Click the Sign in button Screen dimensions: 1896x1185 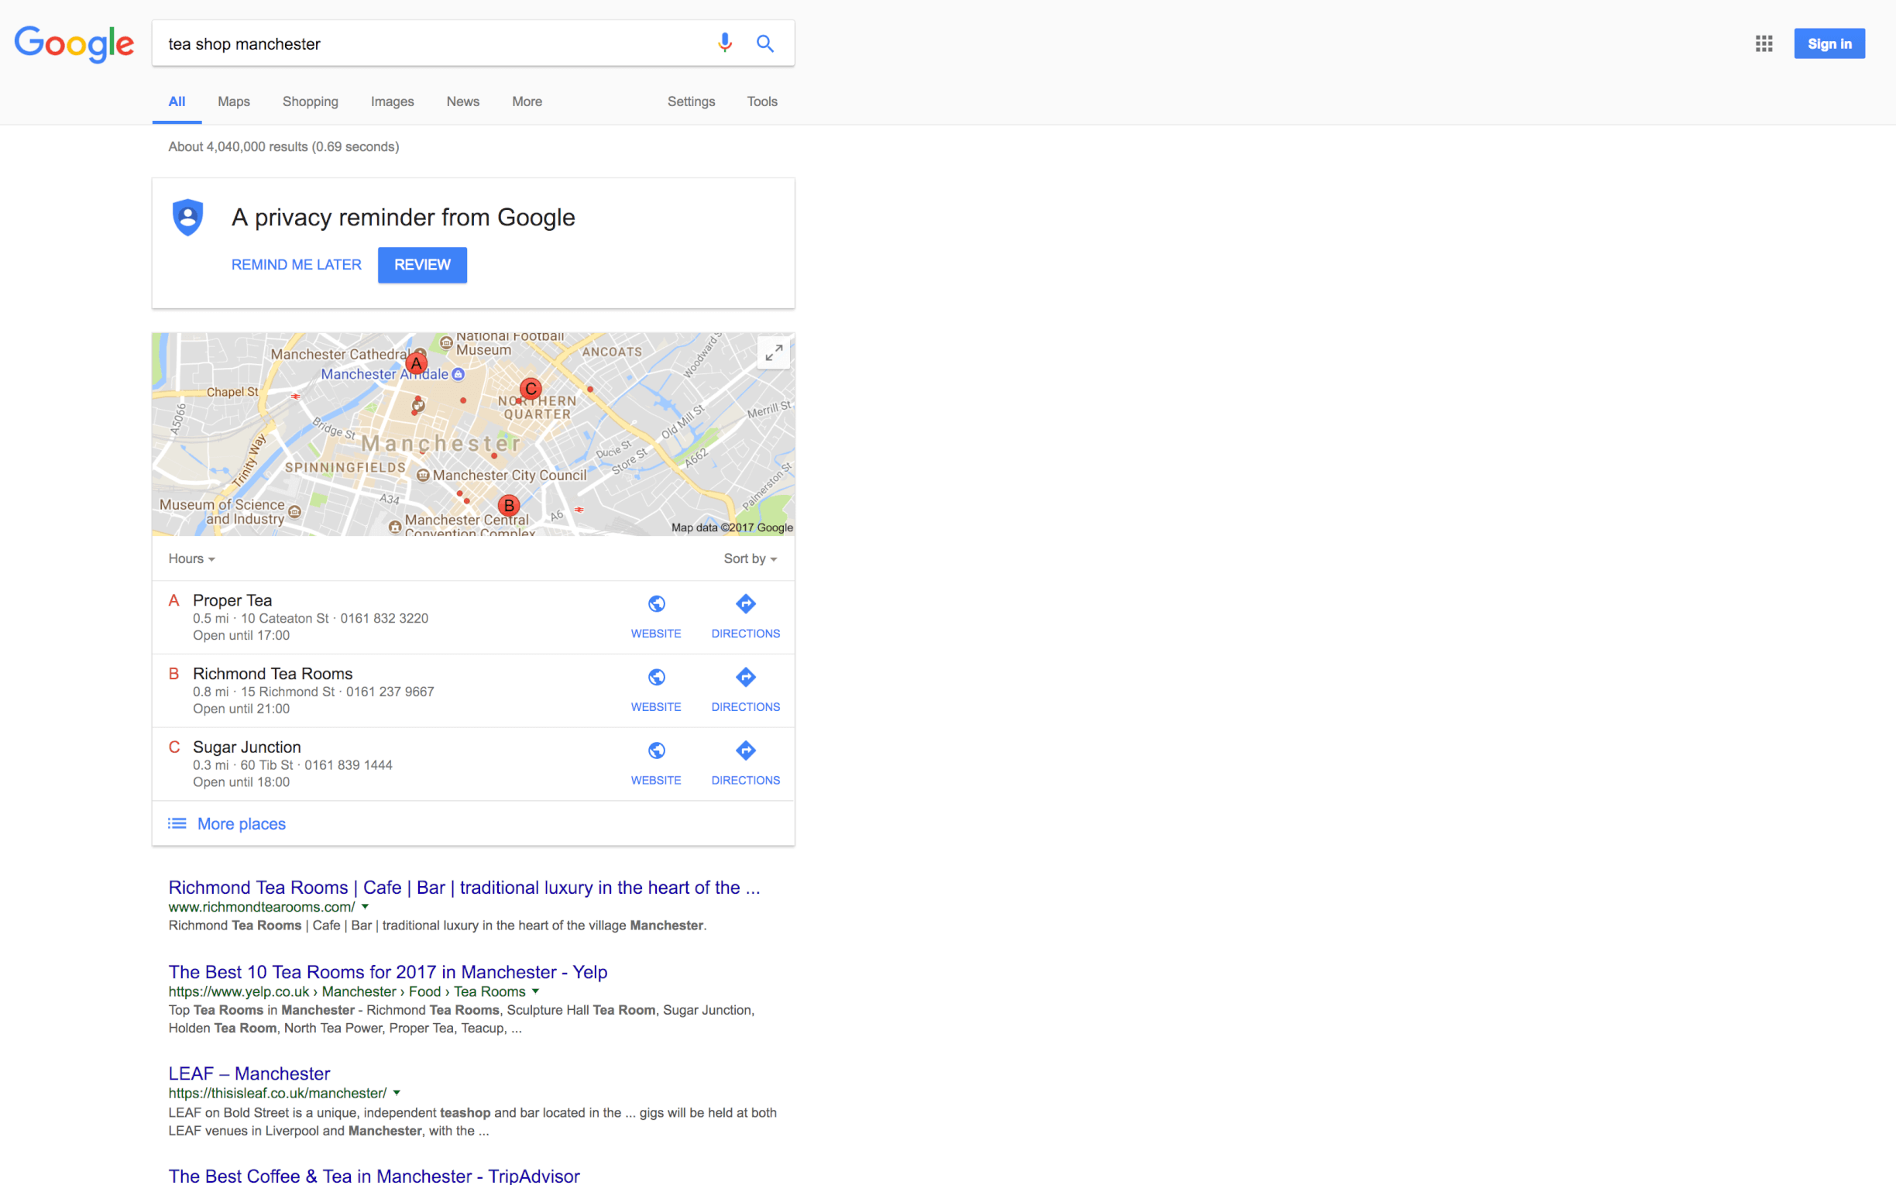coord(1829,44)
